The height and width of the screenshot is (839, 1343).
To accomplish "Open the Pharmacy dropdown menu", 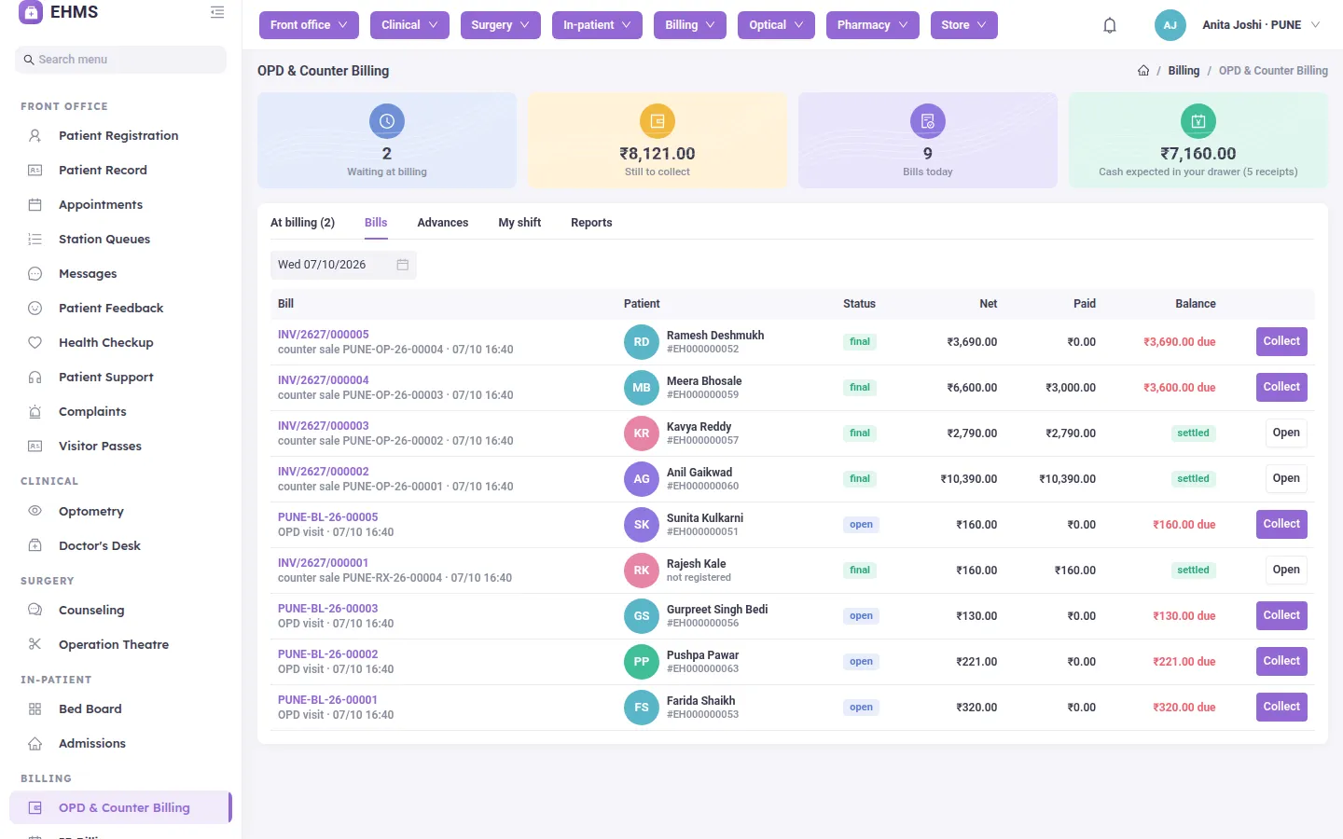I will 873,25.
